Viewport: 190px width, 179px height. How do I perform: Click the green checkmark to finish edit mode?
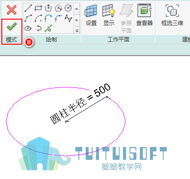[x=11, y=26]
